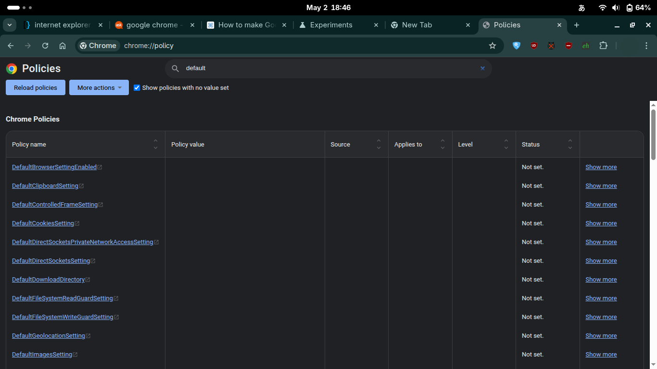The width and height of the screenshot is (657, 369).
Task: Open the DefaultControlledFrameSetting policy link
Action: click(55, 205)
